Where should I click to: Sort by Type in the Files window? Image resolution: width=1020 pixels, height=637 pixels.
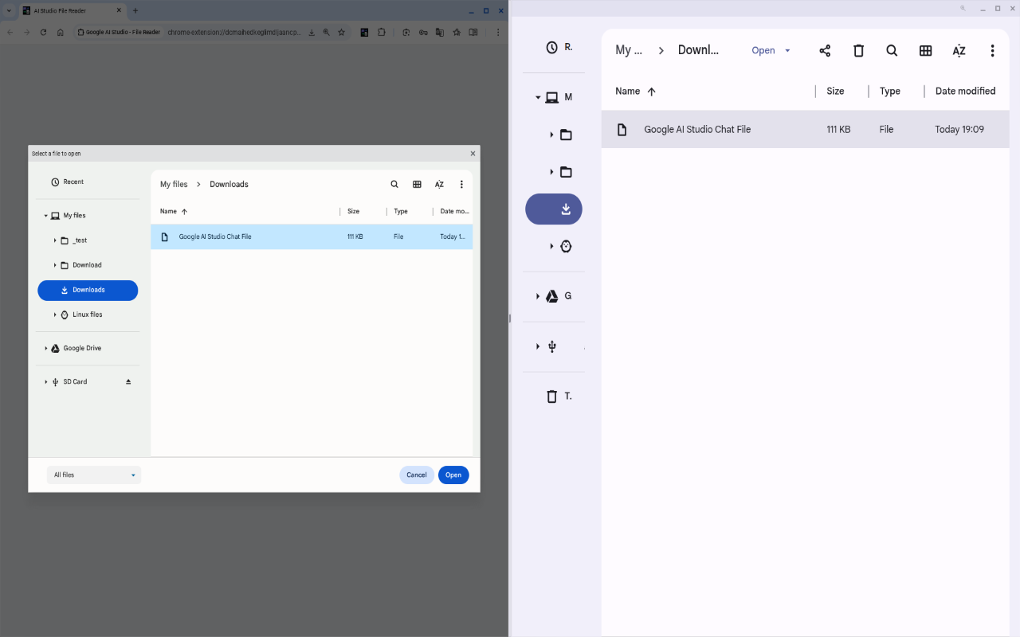890,92
